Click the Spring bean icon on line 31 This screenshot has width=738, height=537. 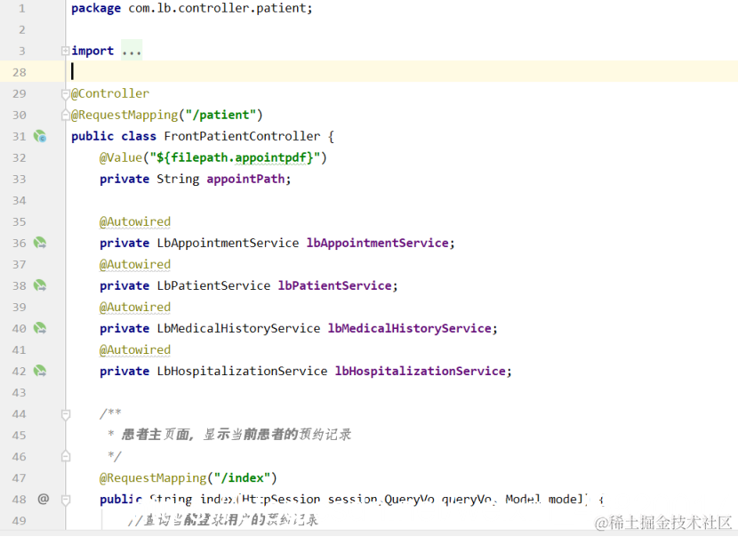tap(40, 137)
